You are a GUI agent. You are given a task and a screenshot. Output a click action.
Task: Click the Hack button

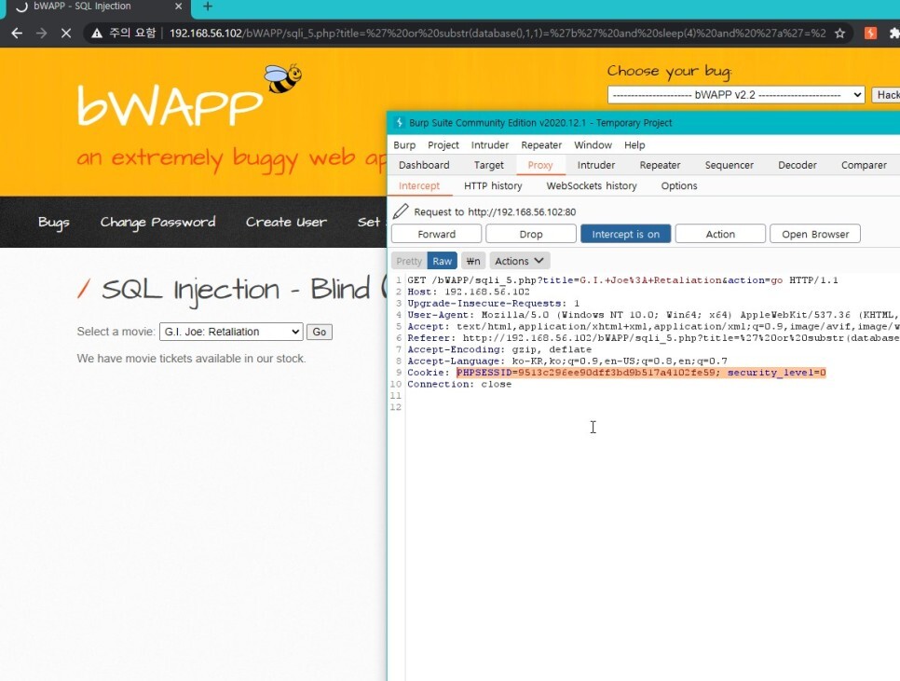click(x=886, y=95)
